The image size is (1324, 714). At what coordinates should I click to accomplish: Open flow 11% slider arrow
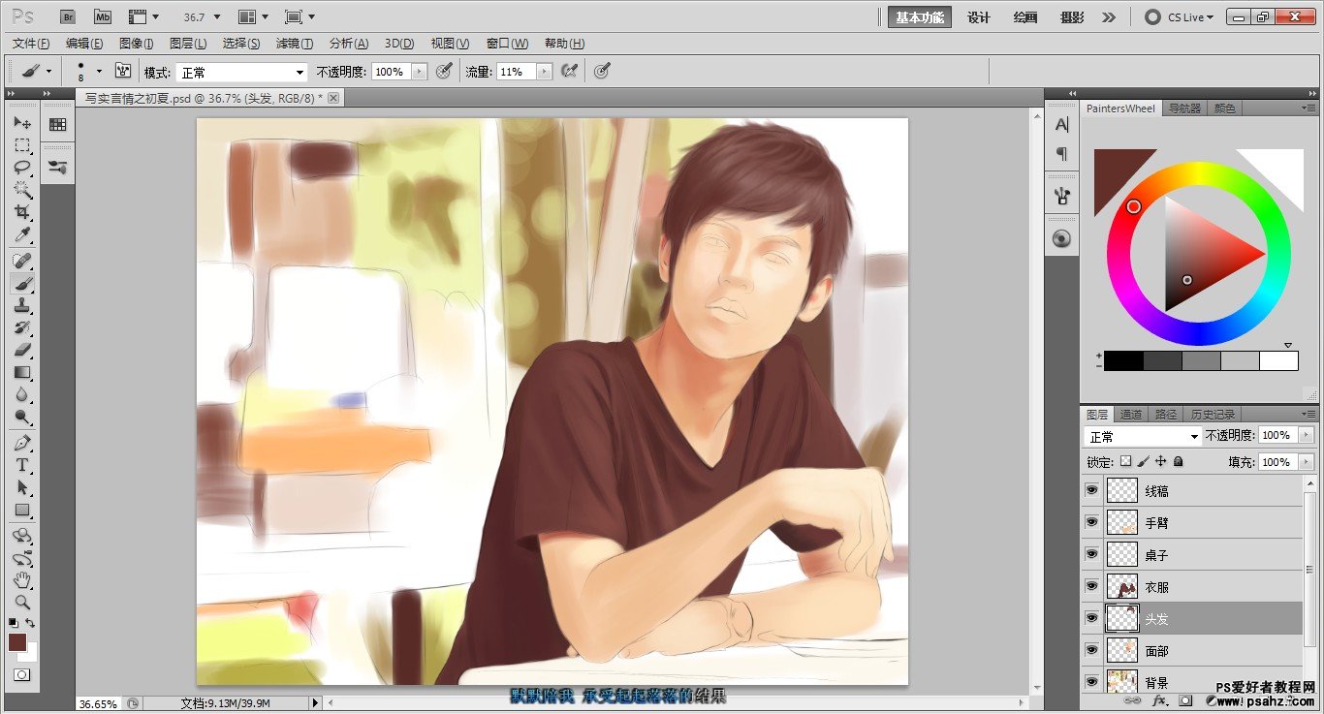pos(544,72)
